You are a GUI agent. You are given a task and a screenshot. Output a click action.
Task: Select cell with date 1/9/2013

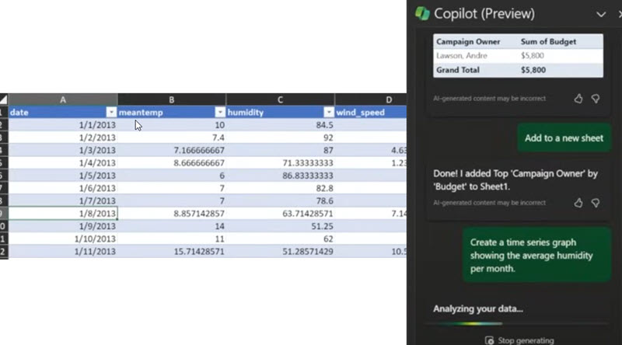[63, 226]
